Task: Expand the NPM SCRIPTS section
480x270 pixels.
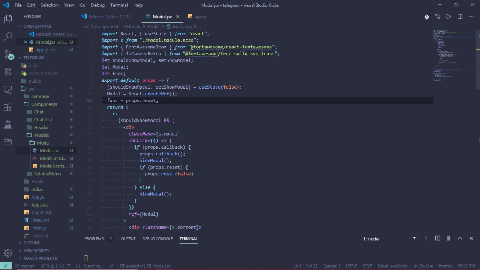Action: [x=36, y=250]
